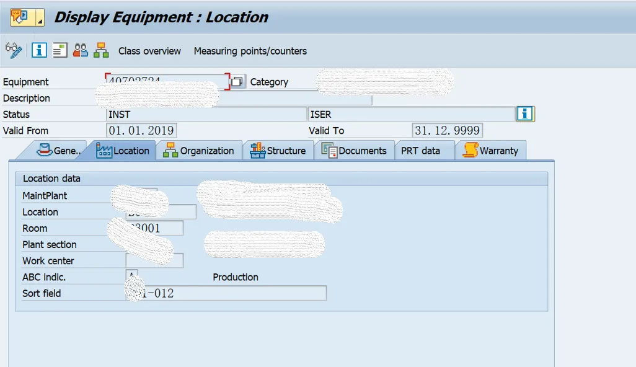
Task: Select the Location input field
Action: point(161,211)
